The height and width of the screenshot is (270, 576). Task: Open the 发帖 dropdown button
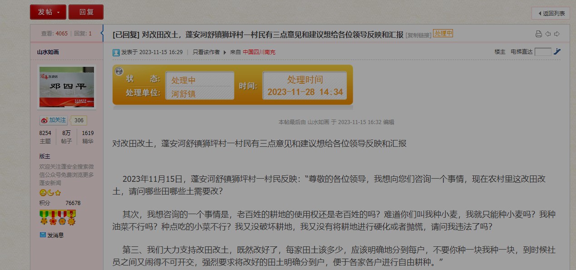(x=48, y=12)
